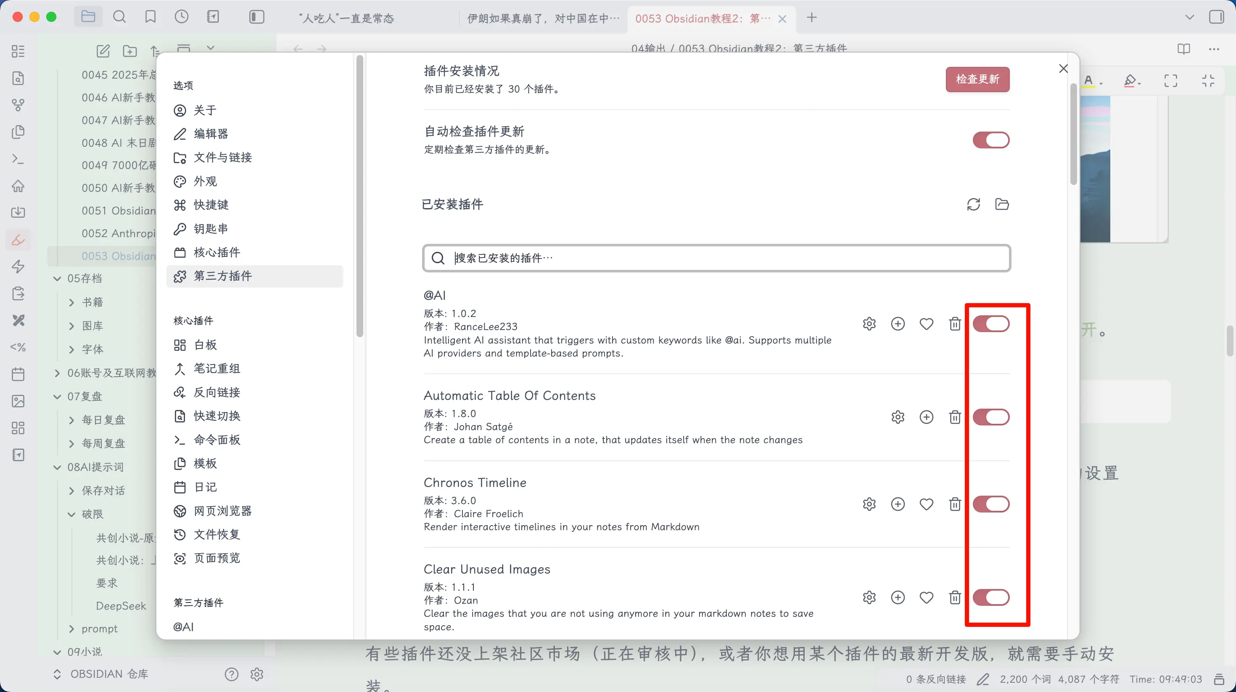Open 核心插件 settings section
This screenshot has height=692, width=1236.
(x=217, y=252)
